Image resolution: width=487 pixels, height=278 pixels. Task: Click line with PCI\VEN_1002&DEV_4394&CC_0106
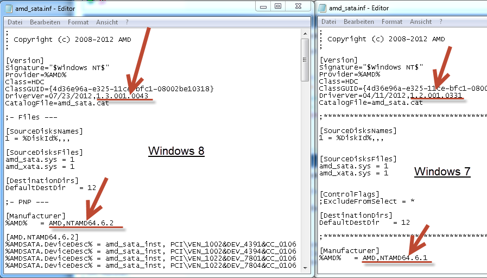coord(150,251)
